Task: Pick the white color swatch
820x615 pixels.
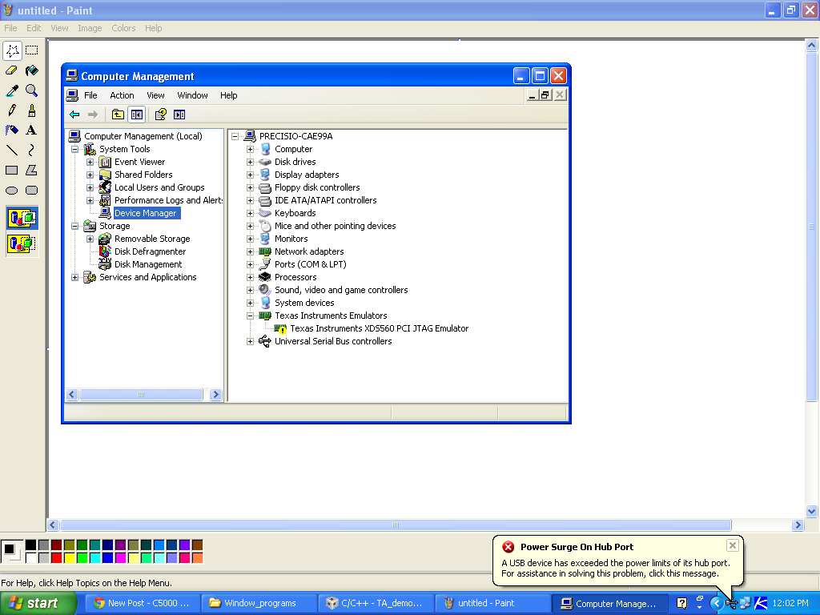Action: coord(31,558)
